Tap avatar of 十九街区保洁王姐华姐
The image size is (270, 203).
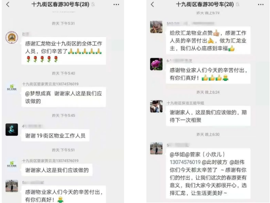click(x=156, y=106)
